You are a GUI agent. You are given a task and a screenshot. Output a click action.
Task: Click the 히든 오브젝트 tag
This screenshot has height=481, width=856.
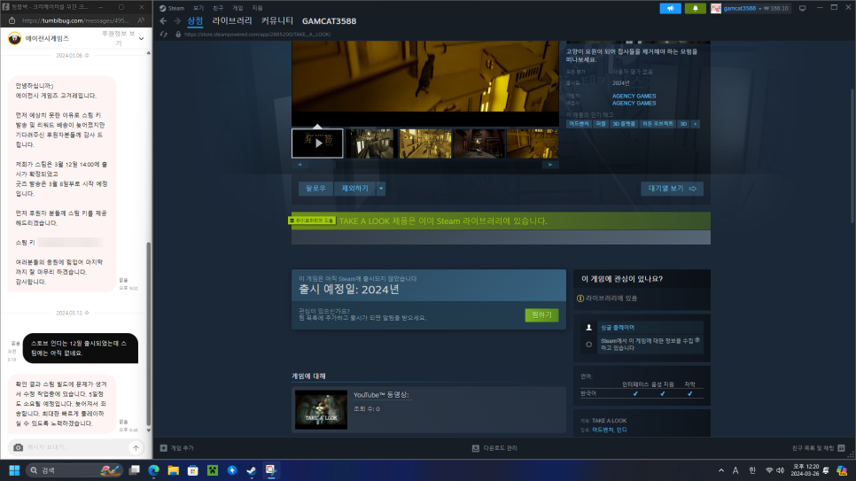coord(658,124)
